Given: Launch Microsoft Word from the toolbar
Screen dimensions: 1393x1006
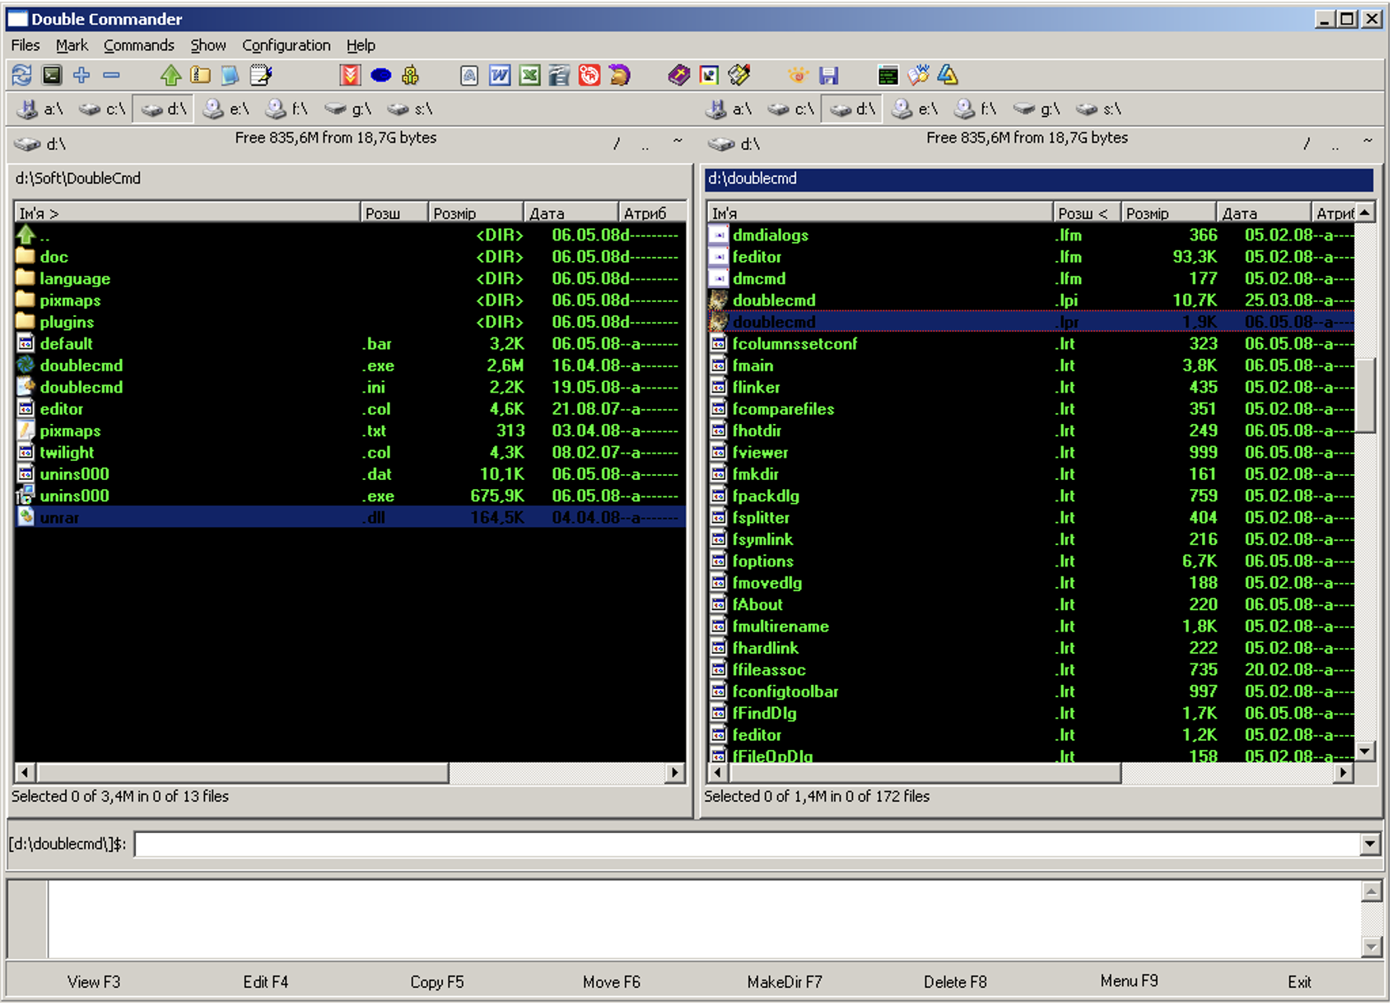Looking at the screenshot, I should coord(499,75).
